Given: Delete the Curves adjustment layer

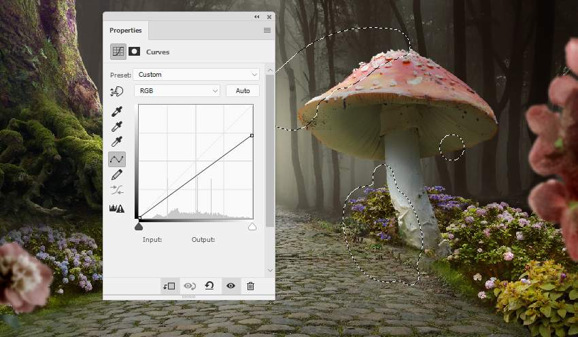Looking at the screenshot, I should coord(251,286).
